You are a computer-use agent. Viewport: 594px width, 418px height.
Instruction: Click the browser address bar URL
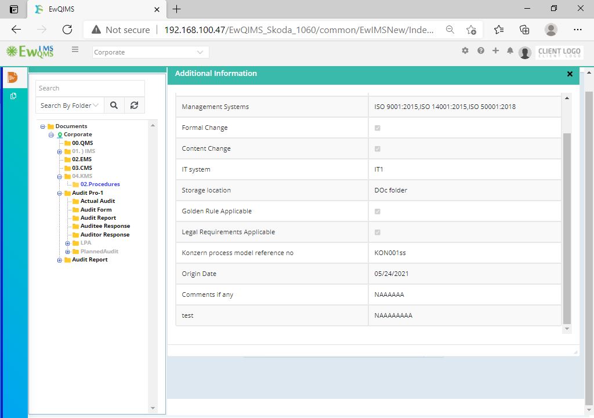[x=299, y=30]
